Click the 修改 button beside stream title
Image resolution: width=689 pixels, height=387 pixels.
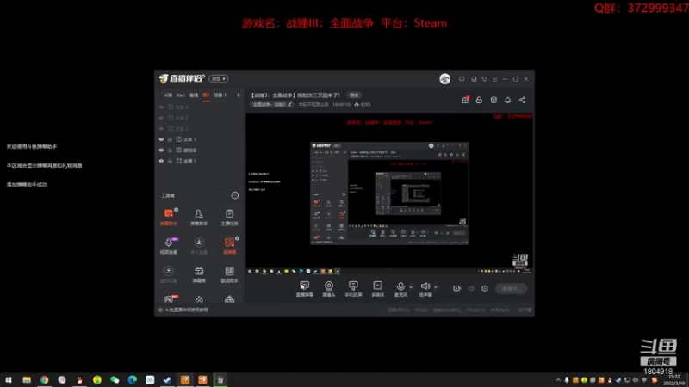click(x=354, y=95)
